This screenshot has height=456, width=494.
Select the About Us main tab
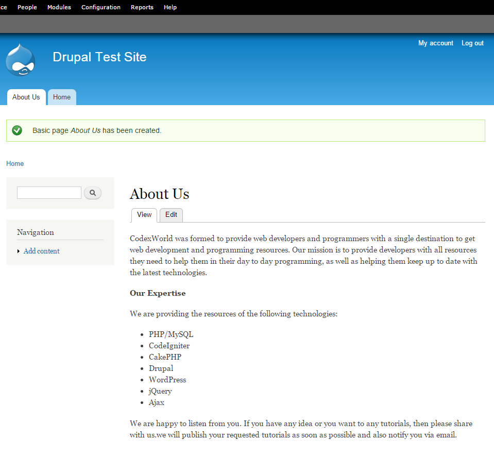pyautogui.click(x=26, y=97)
